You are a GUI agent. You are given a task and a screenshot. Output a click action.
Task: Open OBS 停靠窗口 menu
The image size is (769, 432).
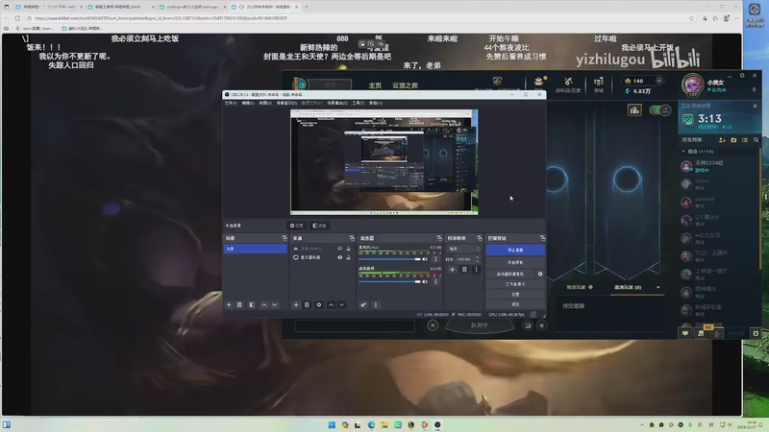pyautogui.click(x=286, y=104)
